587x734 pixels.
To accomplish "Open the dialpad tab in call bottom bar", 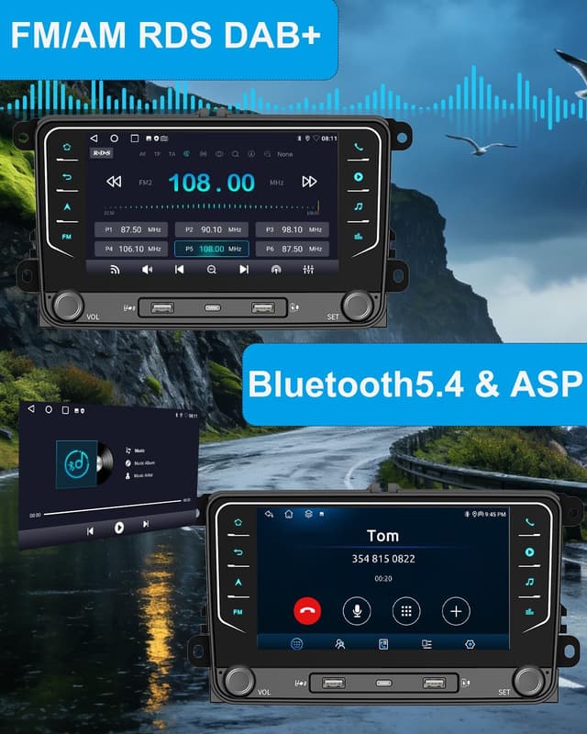I will click(296, 644).
